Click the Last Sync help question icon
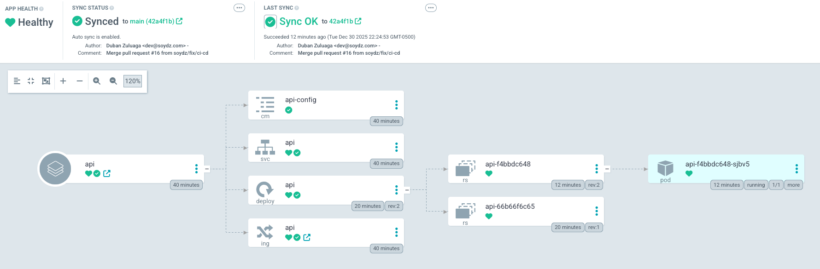This screenshot has height=269, width=820. point(297,8)
